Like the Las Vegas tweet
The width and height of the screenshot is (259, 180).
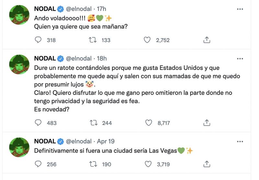pyautogui.click(x=148, y=164)
